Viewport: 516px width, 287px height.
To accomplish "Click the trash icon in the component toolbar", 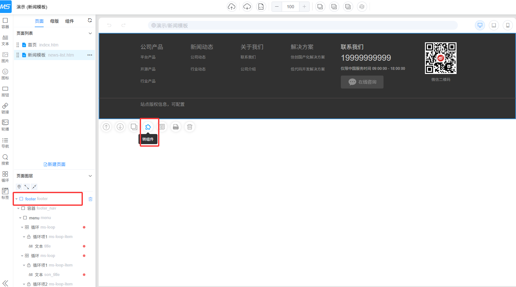I will pyautogui.click(x=190, y=127).
